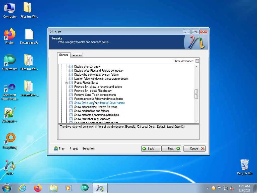
Task: Check Show hidden files and folders
Action: pos(71,111)
